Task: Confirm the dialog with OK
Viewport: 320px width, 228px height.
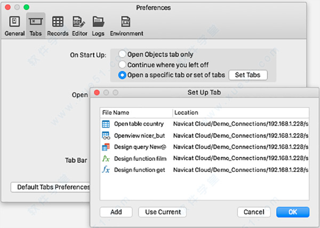Action: pyautogui.click(x=293, y=212)
